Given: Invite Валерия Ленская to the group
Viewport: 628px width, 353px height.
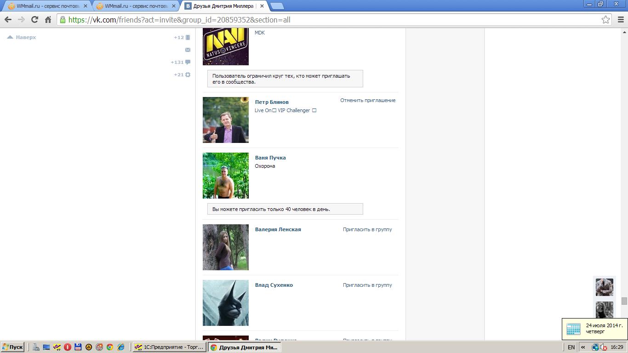Looking at the screenshot, I should coord(367,229).
